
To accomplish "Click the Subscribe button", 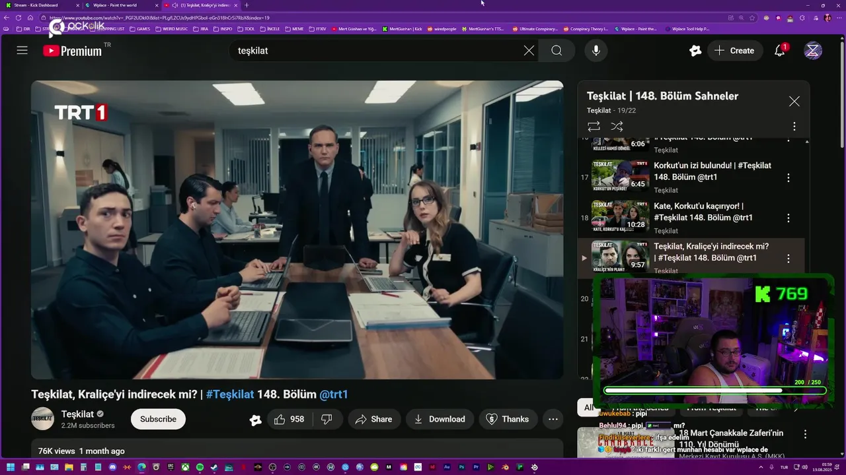I will tap(158, 419).
